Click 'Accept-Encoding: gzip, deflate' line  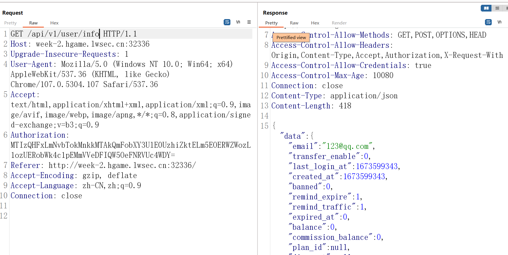[x=74, y=176]
